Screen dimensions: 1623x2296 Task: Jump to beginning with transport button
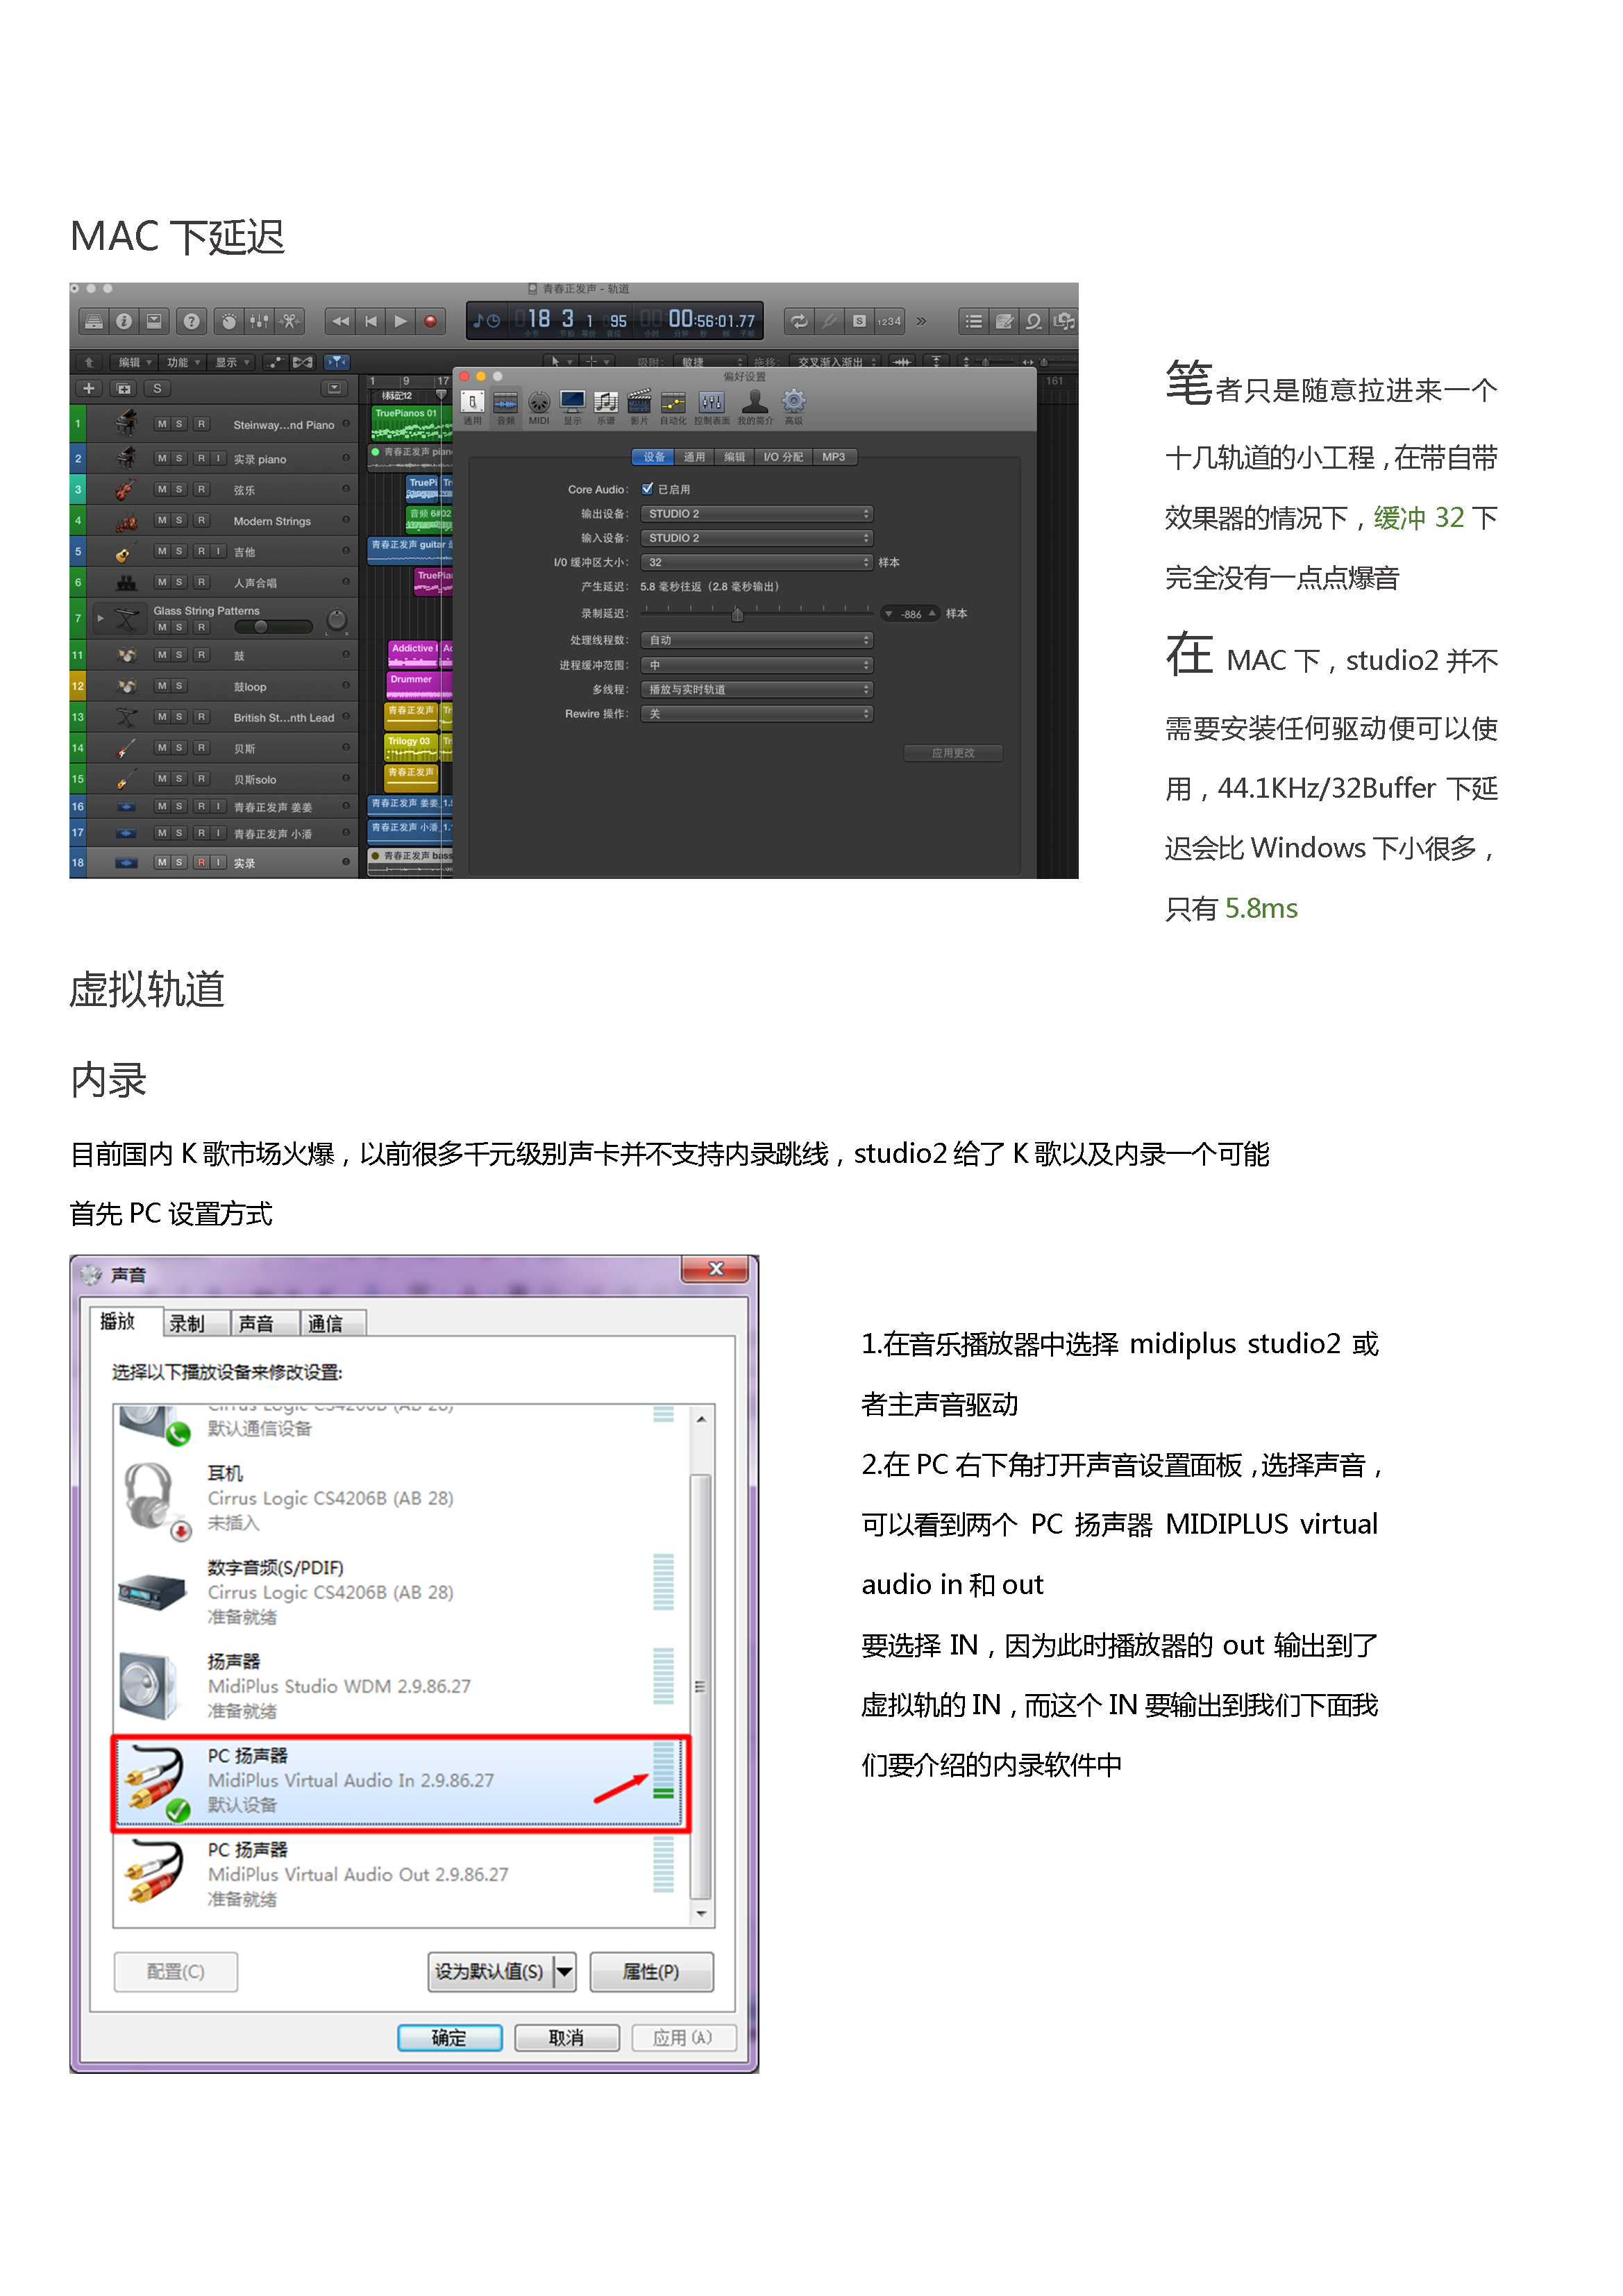(x=371, y=321)
